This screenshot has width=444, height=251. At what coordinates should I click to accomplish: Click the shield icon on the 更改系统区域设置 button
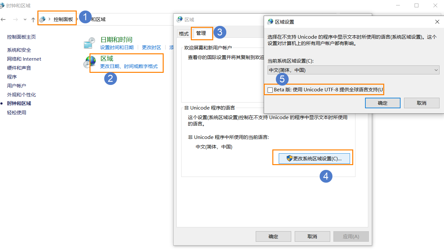coord(290,159)
